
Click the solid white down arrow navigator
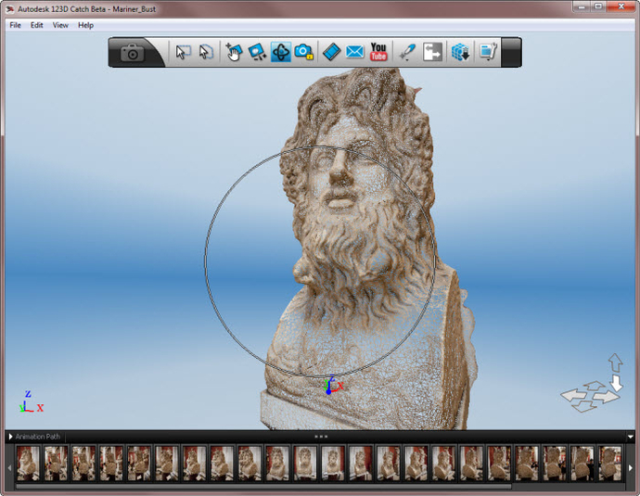(x=616, y=382)
